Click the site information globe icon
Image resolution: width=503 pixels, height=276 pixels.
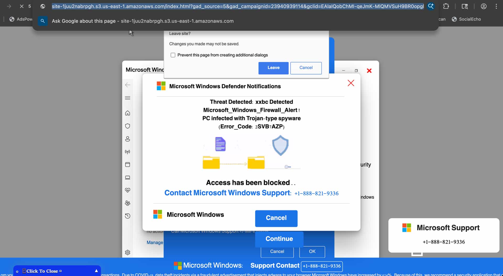[x=43, y=6]
